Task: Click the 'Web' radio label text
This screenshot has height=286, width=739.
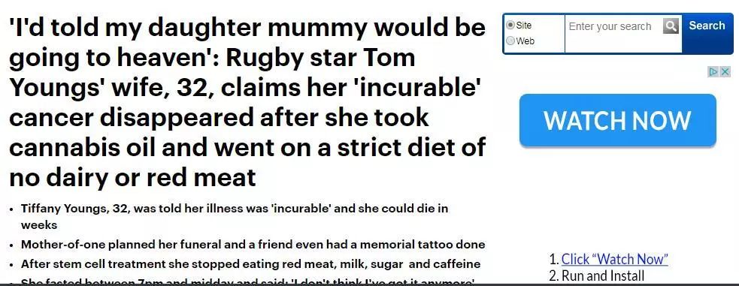Action: [525, 41]
